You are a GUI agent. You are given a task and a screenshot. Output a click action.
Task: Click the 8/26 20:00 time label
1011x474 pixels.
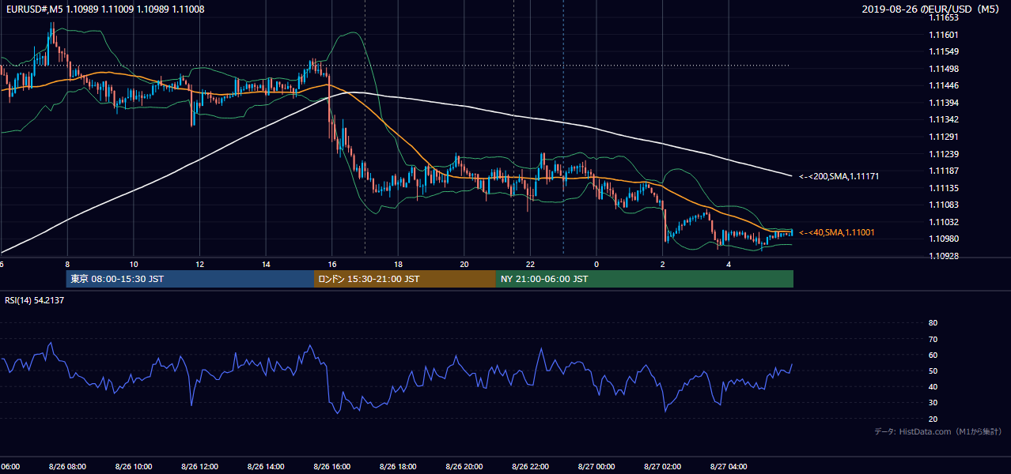point(464,466)
